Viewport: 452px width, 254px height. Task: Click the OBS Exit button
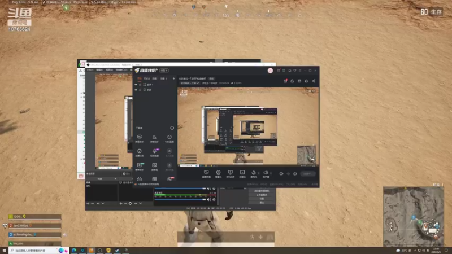[262, 203]
